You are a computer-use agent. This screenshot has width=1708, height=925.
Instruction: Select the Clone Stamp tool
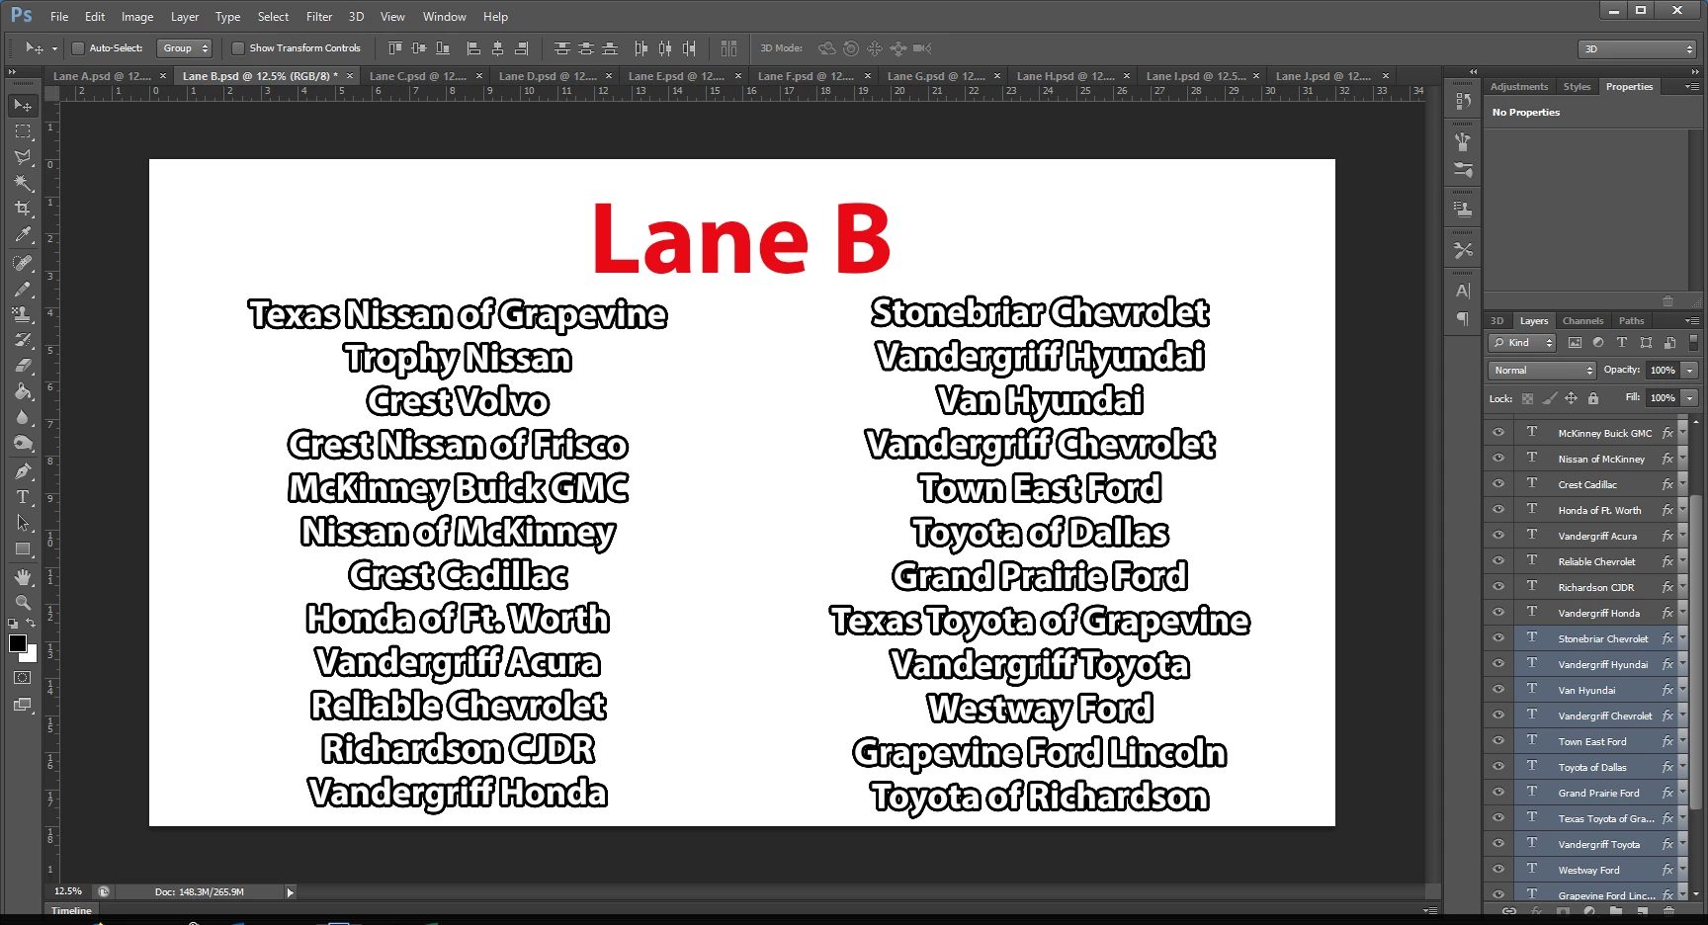(x=23, y=314)
